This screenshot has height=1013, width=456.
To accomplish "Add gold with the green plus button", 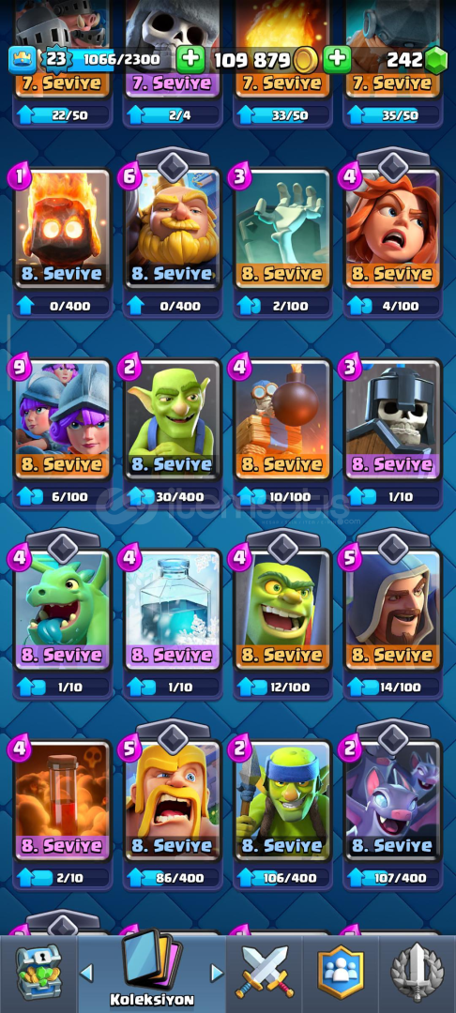I will click(190, 60).
